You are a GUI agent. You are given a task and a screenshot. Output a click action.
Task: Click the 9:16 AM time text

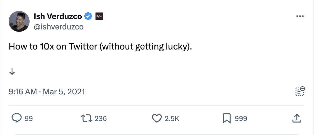click(23, 91)
